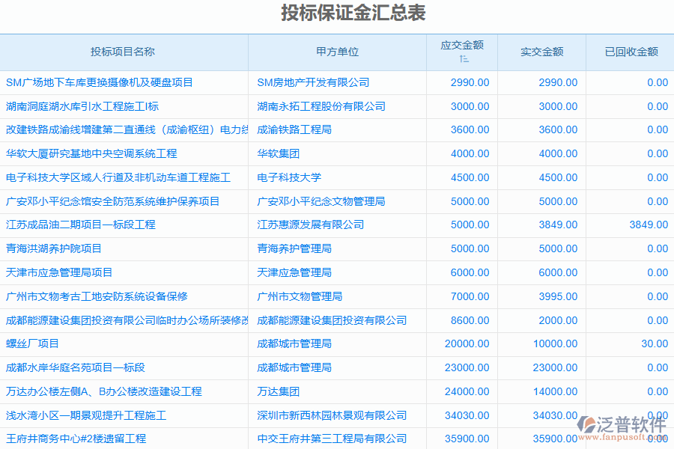Select the 万达集团 unit link
674x449 pixels.
280,391
